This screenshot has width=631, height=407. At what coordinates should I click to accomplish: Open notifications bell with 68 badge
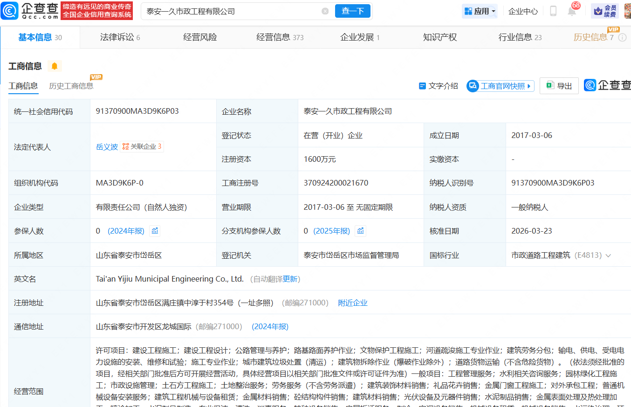pyautogui.click(x=572, y=11)
